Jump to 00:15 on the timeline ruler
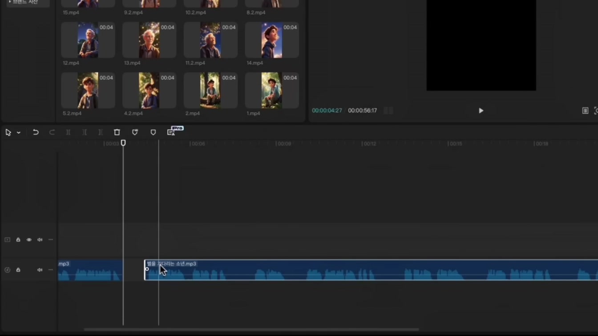This screenshot has height=336, width=598. [456, 144]
